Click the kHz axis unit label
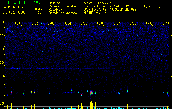 (x=2, y=22)
